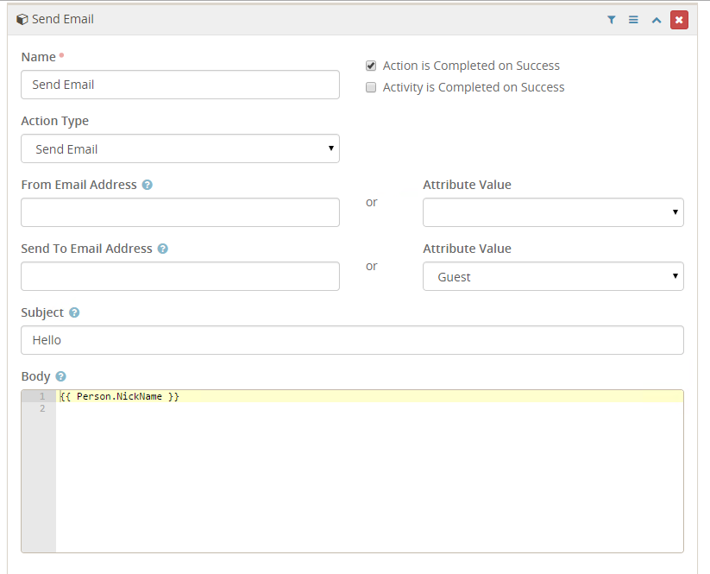Screen dimensions: 710x574
Task: Delete action using red X button
Action: (679, 19)
